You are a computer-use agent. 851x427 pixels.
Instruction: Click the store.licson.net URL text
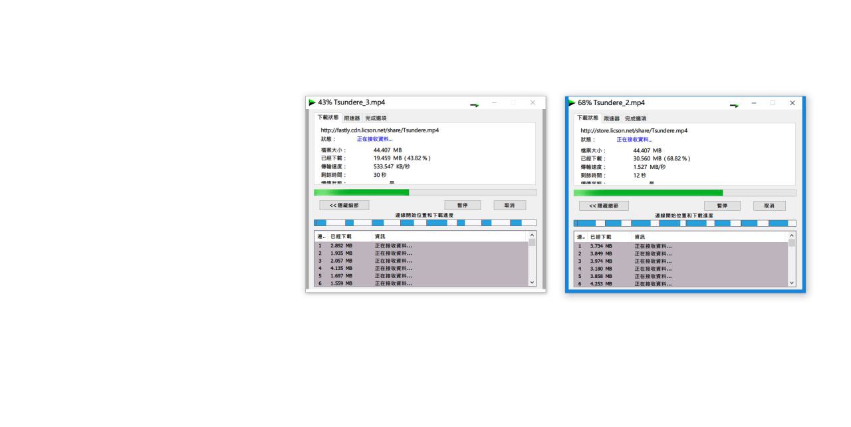coord(634,130)
